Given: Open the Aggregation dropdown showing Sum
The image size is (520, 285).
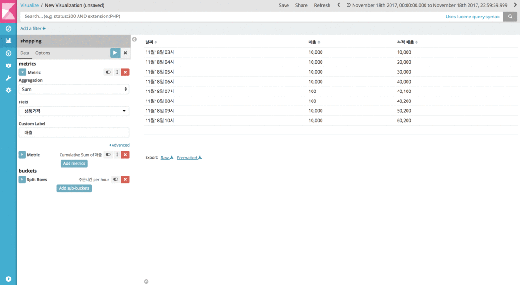Looking at the screenshot, I should click(74, 89).
